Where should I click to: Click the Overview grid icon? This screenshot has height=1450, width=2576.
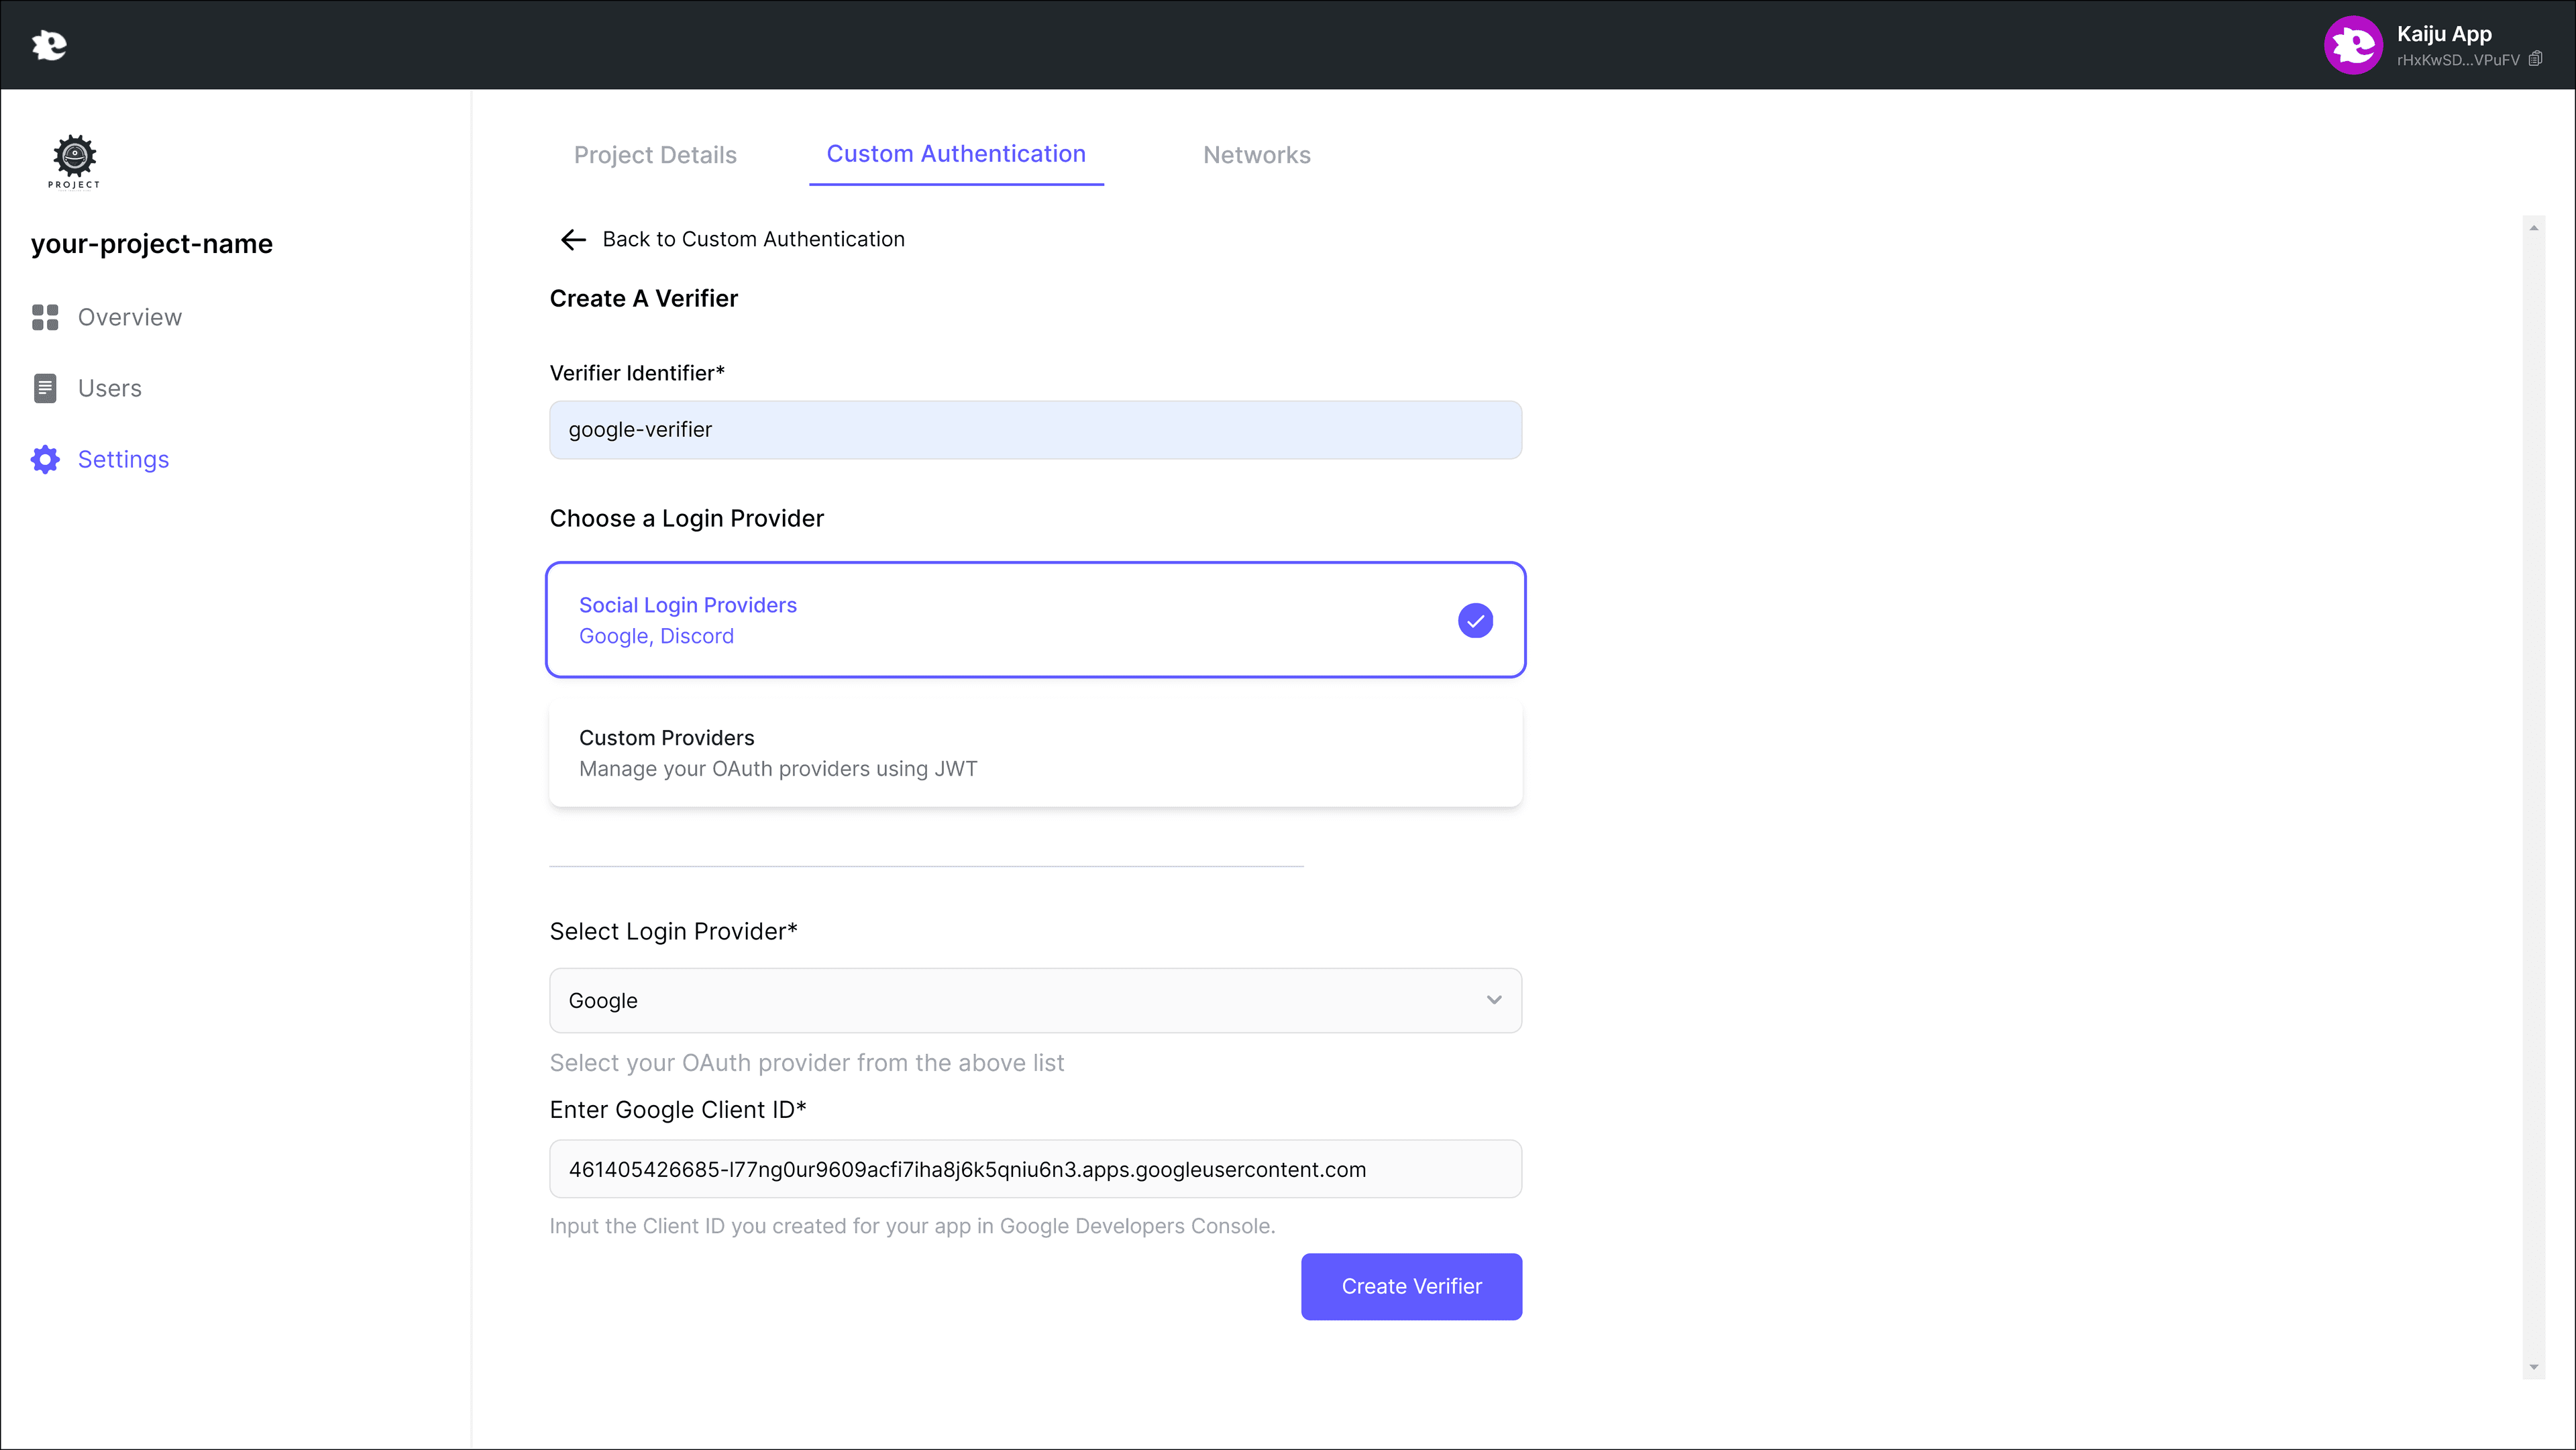pyautogui.click(x=45, y=317)
